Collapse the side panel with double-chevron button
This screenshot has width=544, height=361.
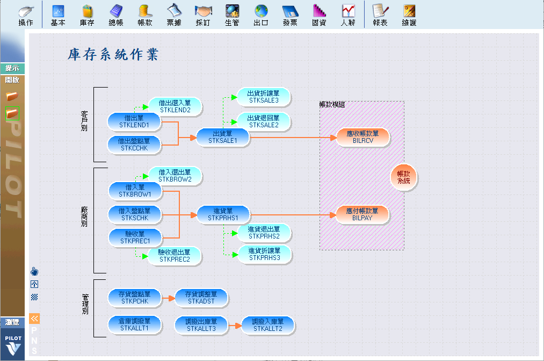(x=34, y=319)
